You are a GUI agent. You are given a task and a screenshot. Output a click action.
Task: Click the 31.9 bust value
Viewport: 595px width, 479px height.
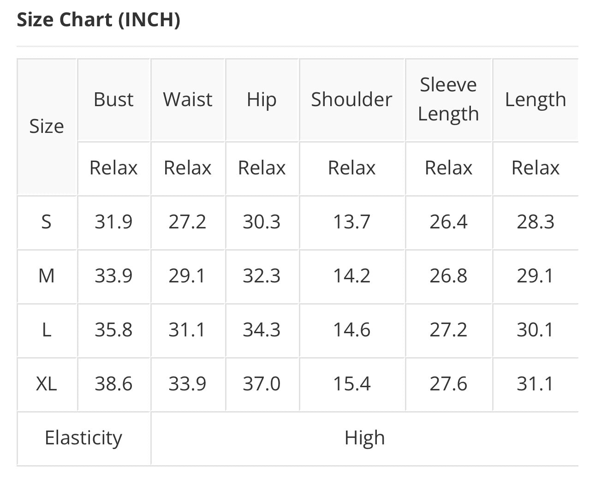113,222
